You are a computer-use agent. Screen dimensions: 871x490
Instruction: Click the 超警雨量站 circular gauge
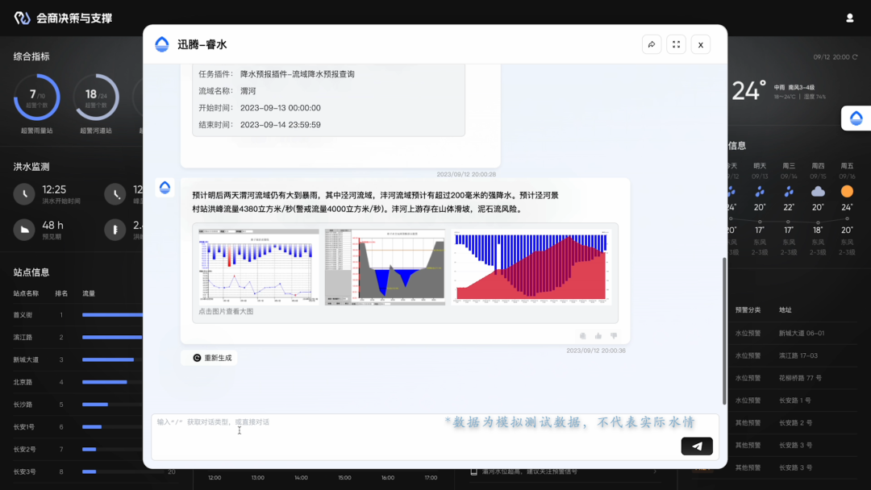(x=37, y=98)
